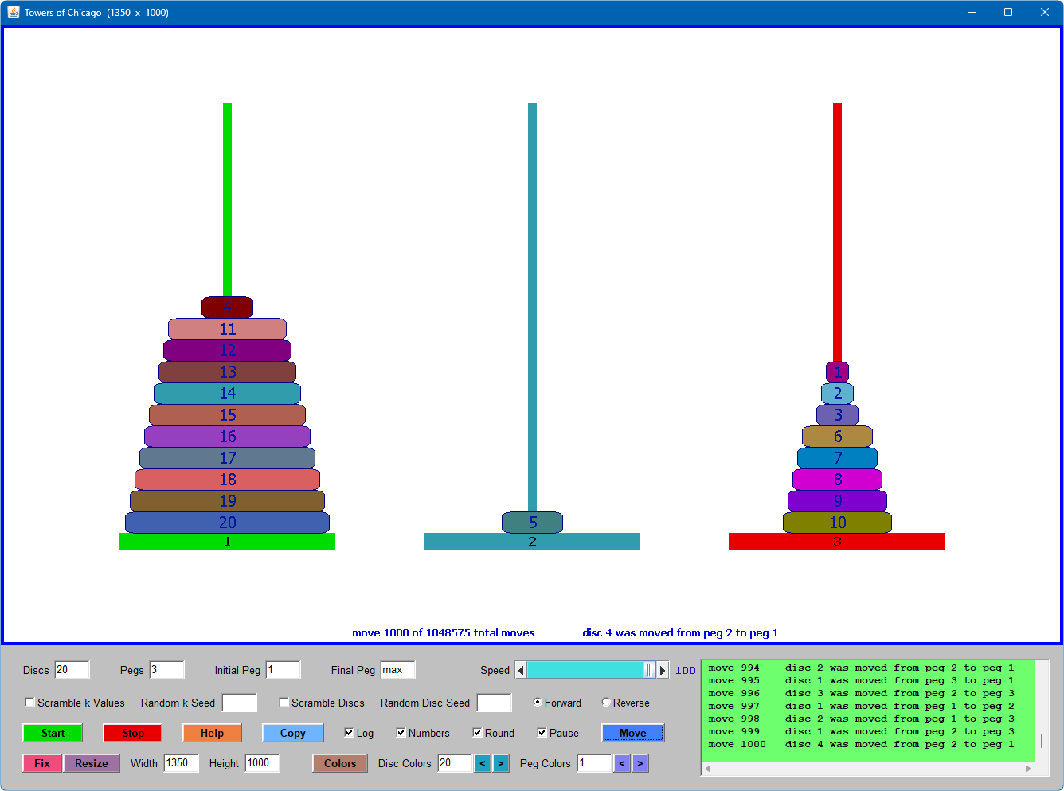Click the Random Disc Seed field

click(494, 703)
